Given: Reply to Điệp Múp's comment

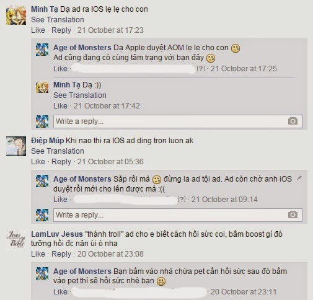Looking at the screenshot, I should pyautogui.click(x=61, y=162).
